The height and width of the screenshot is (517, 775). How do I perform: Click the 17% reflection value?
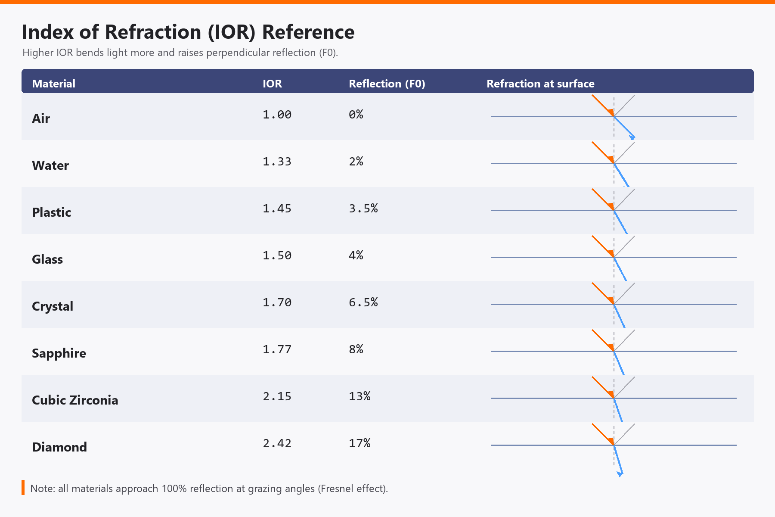tap(360, 443)
